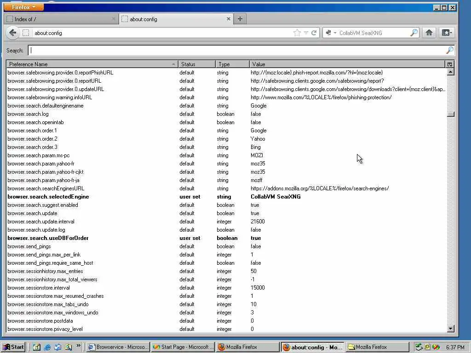Screen dimensions: 471x353
Task: Select browser.safebrowsing.warning.infoURL row
Action: coord(226,97)
